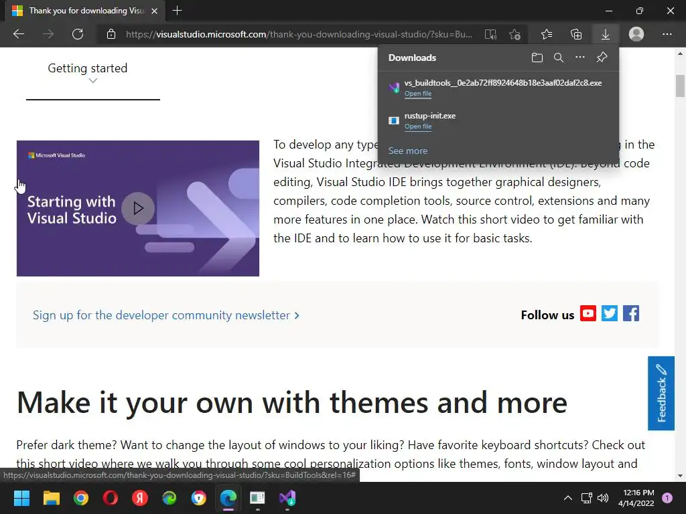View site information lock icon

[111, 34]
